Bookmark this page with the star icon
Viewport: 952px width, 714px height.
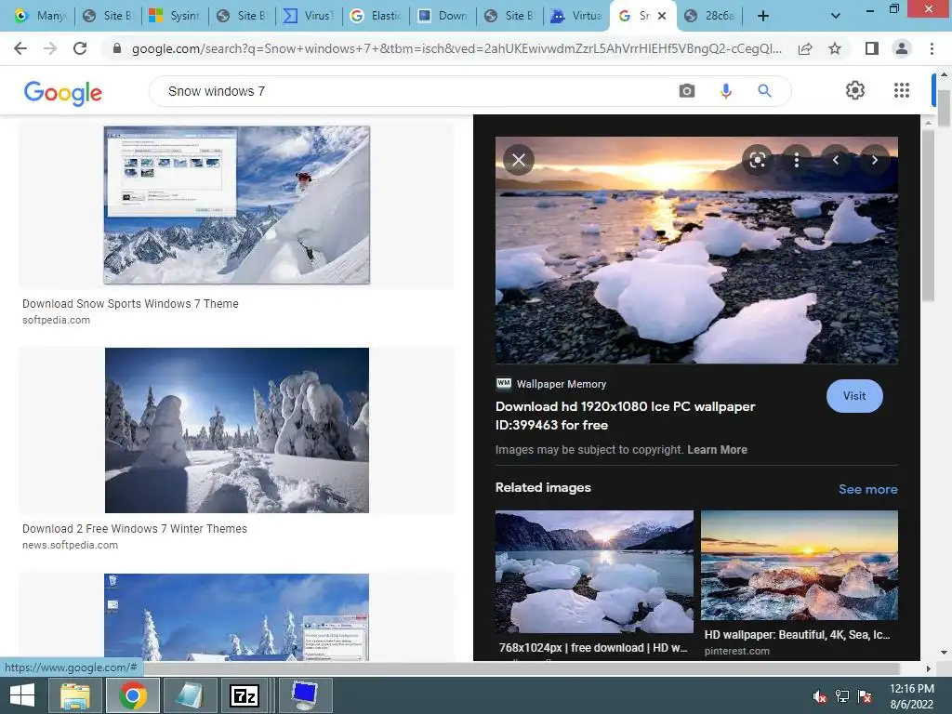835,48
